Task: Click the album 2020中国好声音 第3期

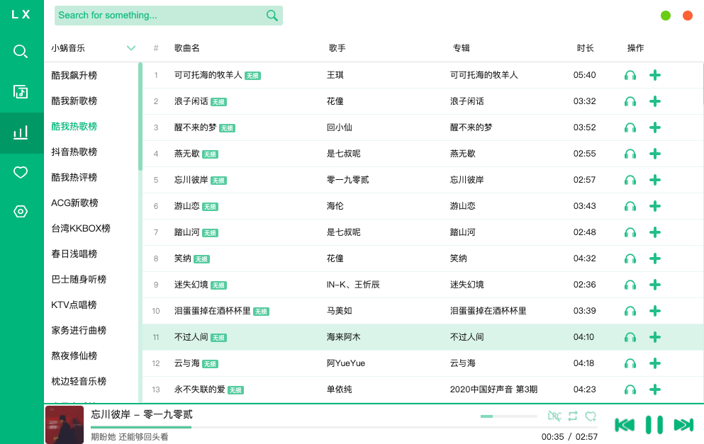Action: click(x=494, y=389)
